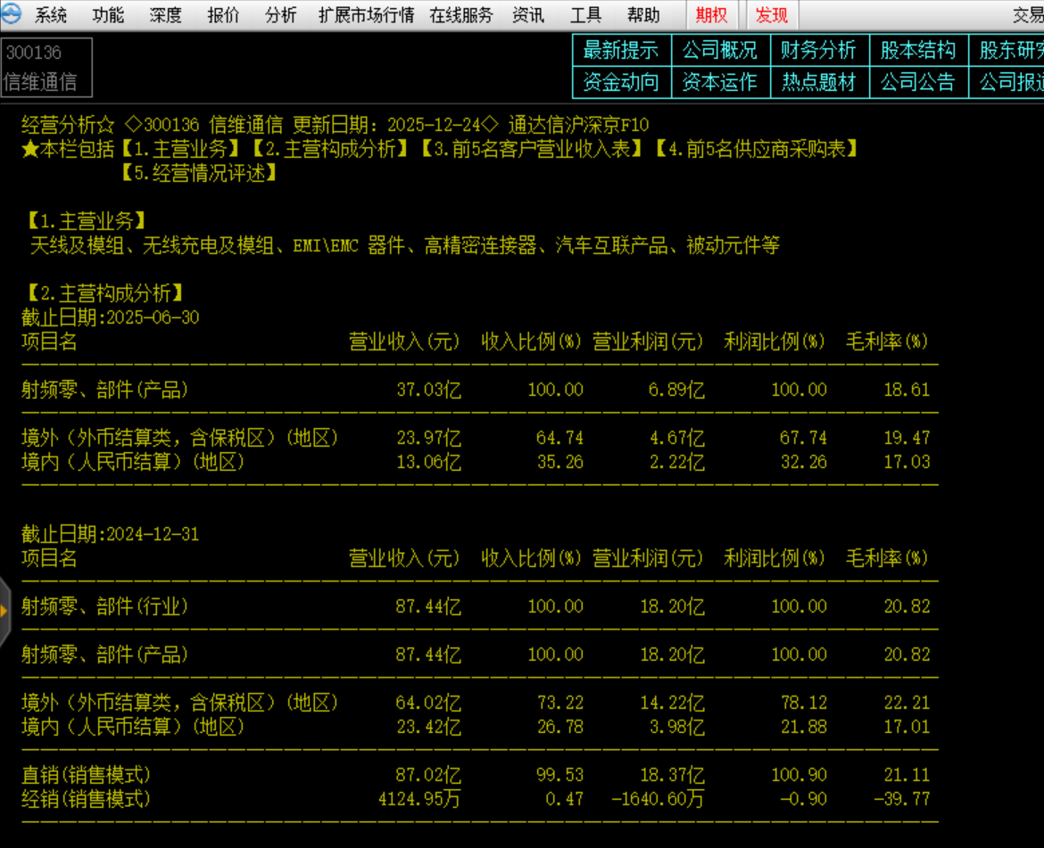1044x848 pixels.
Task: Switch to the 公司报道 tab
Action: (x=1007, y=82)
